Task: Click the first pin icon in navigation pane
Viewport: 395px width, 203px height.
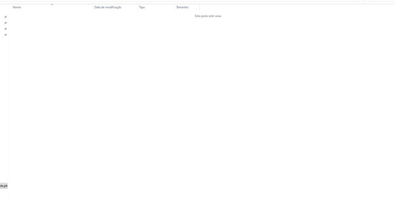Action: pos(5,17)
